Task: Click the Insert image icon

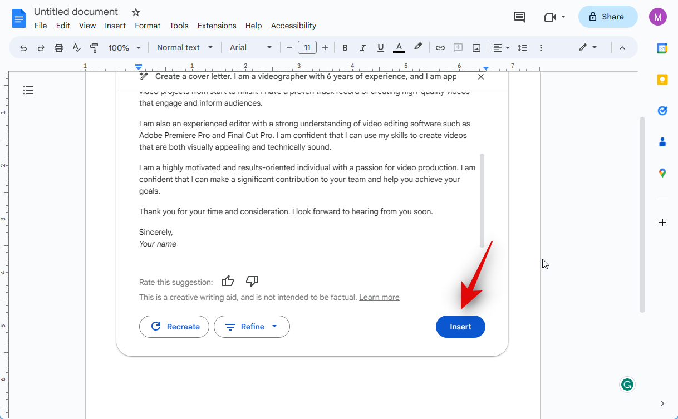Action: 476,48
